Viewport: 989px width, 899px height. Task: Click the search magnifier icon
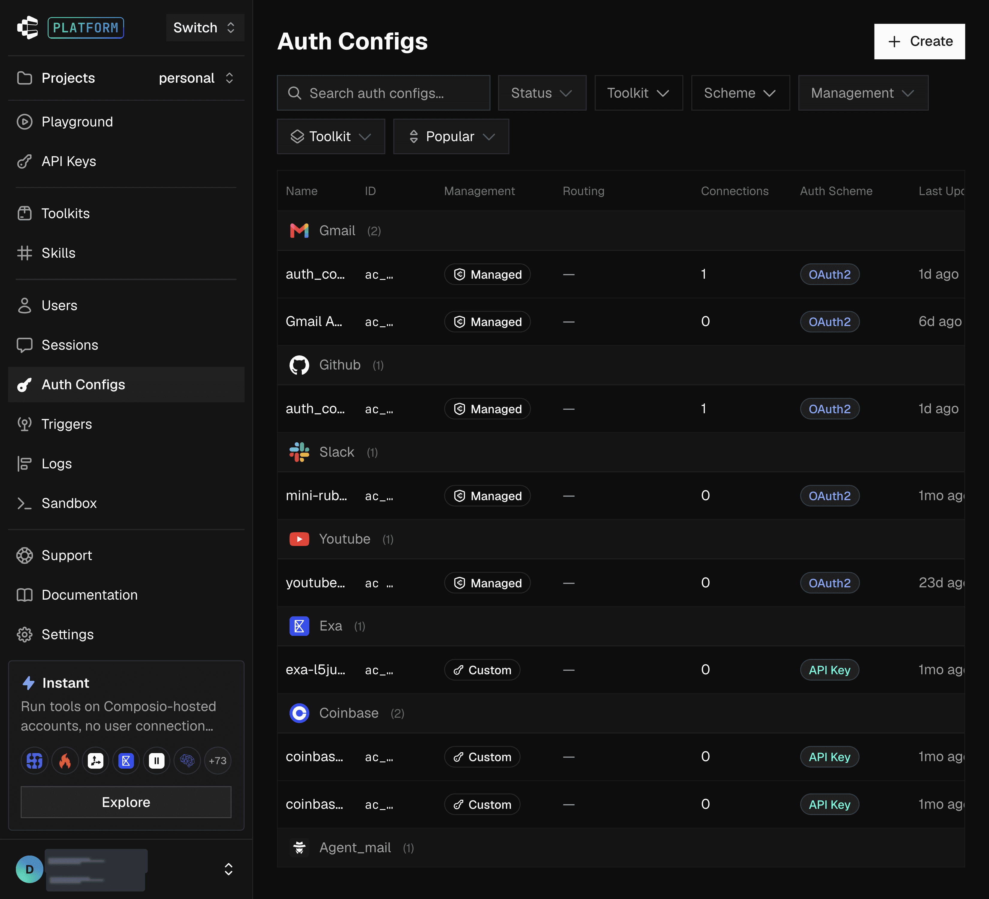click(294, 93)
